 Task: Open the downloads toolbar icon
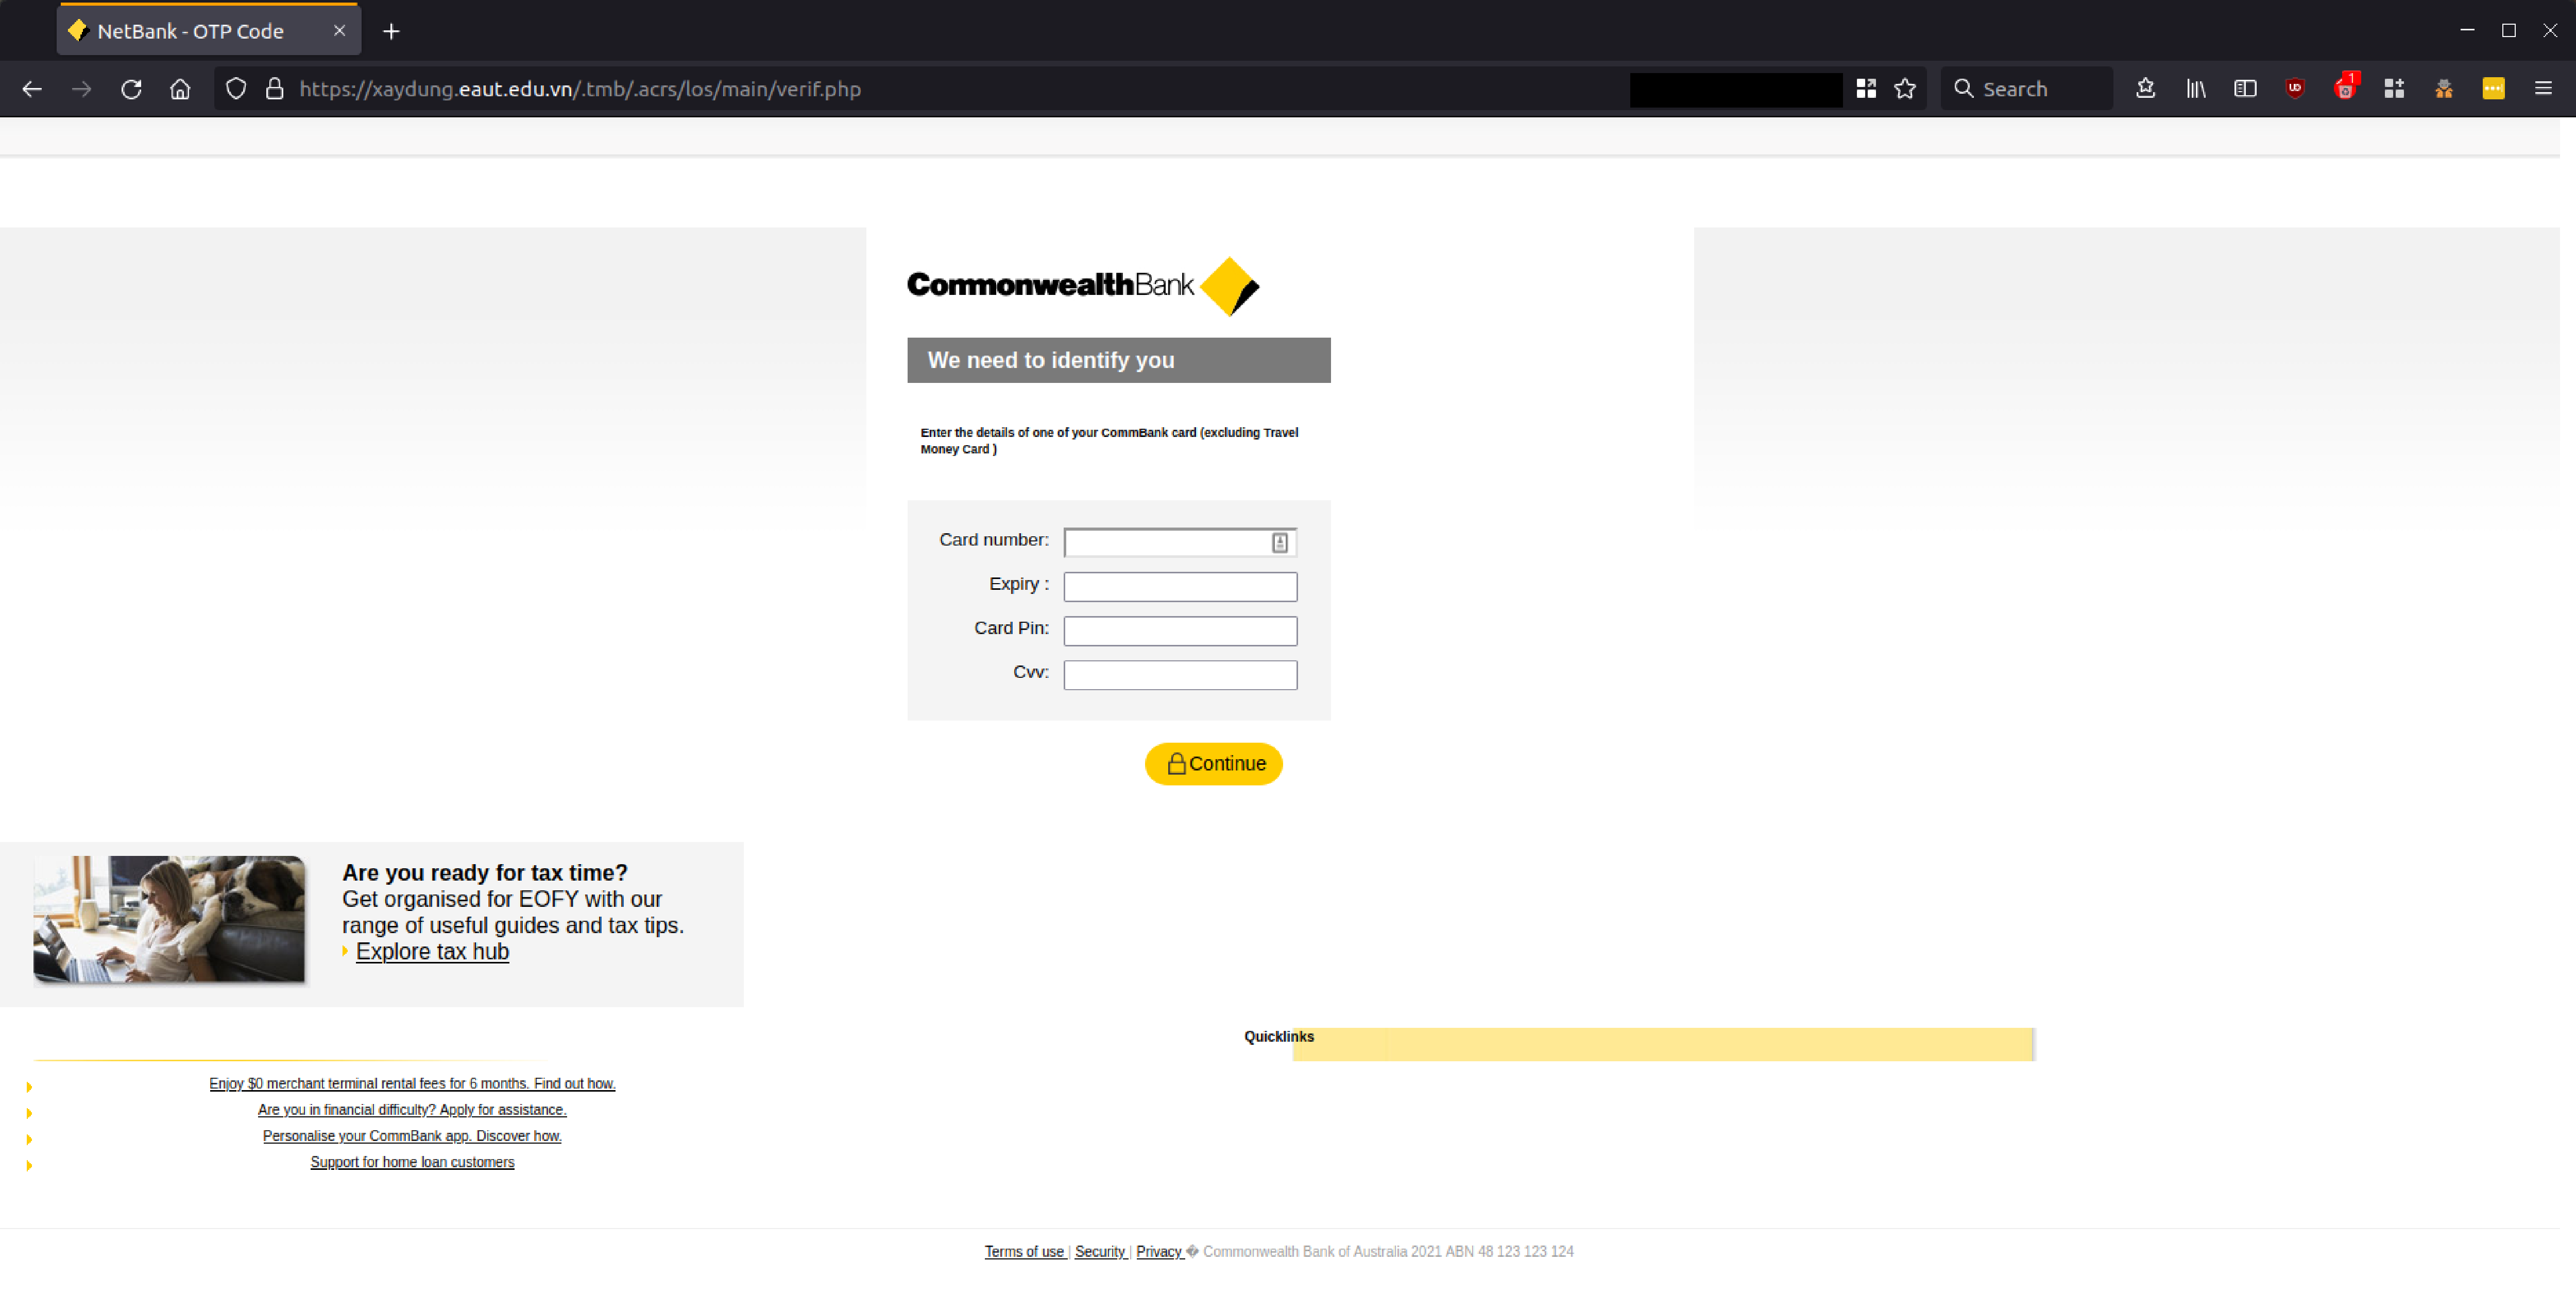(2145, 89)
